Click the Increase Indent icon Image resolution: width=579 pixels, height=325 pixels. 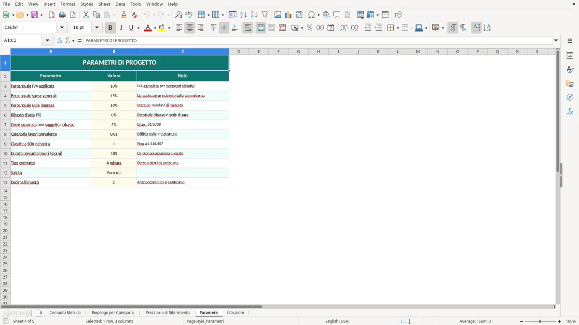[368, 28]
